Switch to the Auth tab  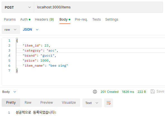[25, 20]
